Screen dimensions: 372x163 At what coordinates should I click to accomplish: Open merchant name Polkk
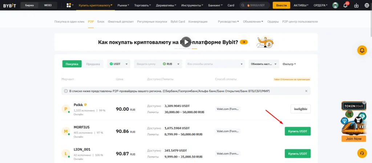(x=78, y=105)
